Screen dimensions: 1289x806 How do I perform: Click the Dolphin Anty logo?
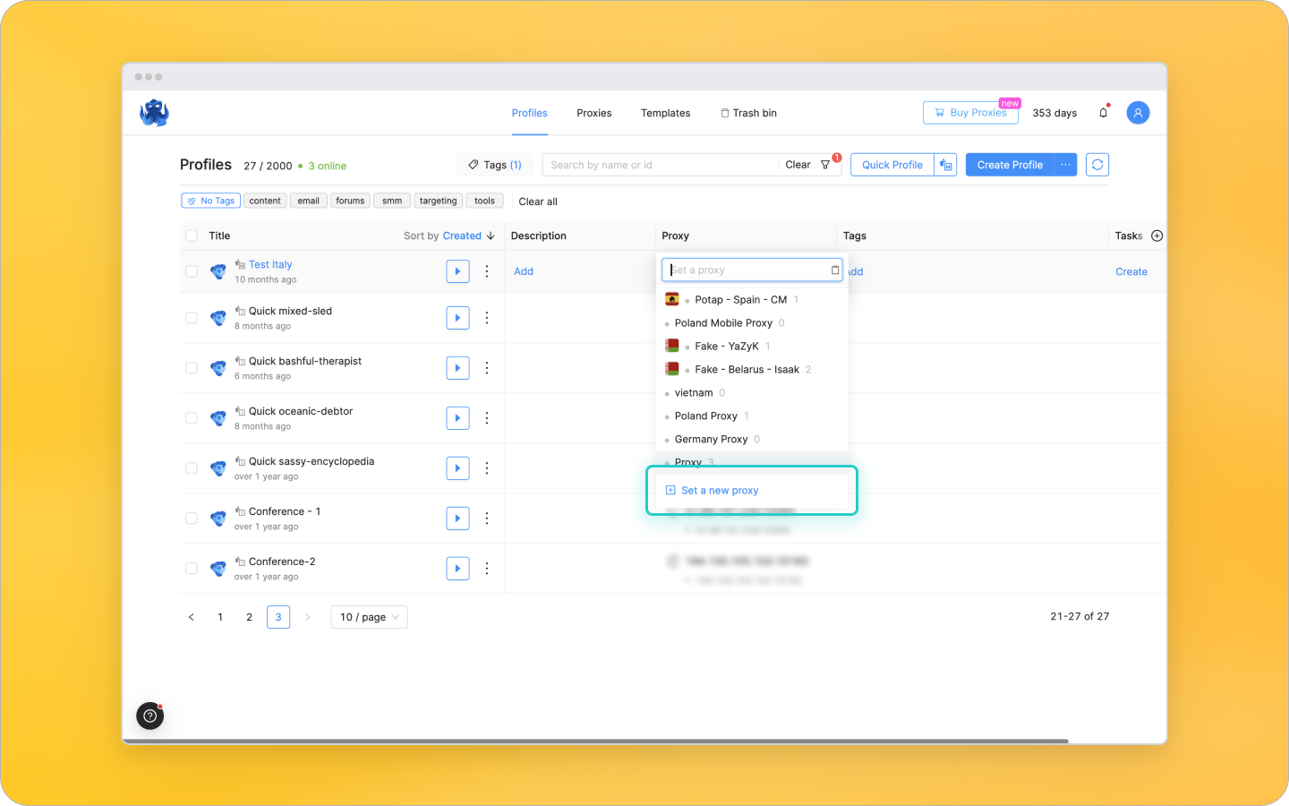(x=154, y=112)
